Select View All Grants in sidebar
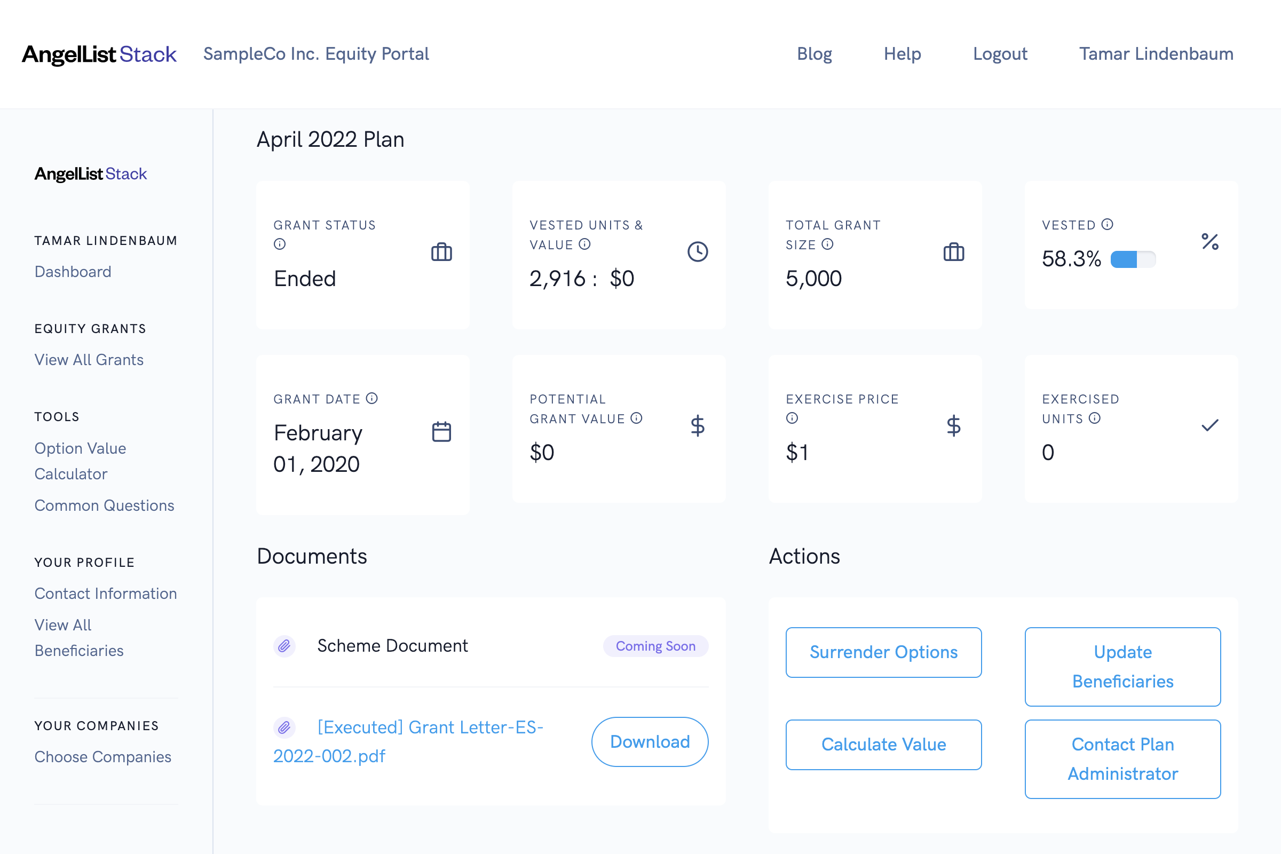 point(89,359)
